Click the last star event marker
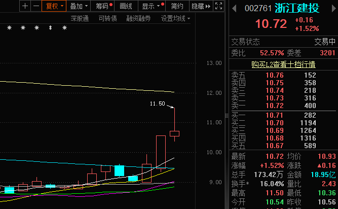Screen dimensions: 338x209 tap(64, 28)
